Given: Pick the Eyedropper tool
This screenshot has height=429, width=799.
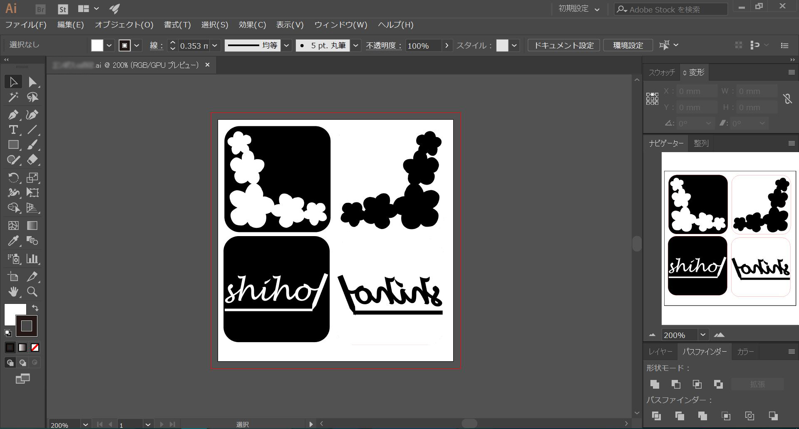Looking at the screenshot, I should pyautogui.click(x=13, y=241).
